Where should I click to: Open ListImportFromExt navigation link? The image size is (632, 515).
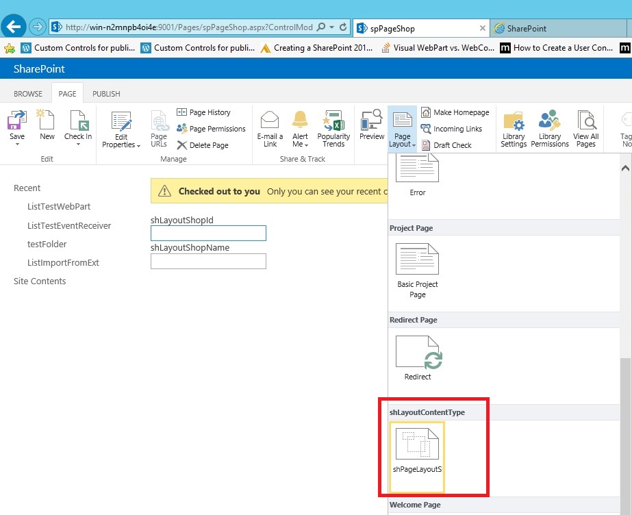click(63, 263)
